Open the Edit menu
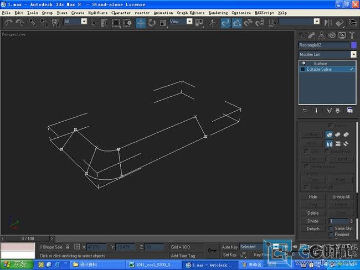Screen dimensions: 360x270 [19, 13]
